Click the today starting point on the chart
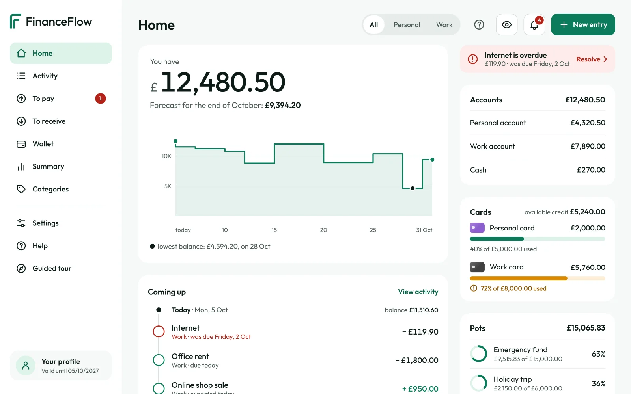The width and height of the screenshot is (631, 394). coord(175,141)
